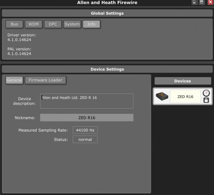Viewport: 214px width, 195px height.
Task: Click the clock sync icon on ZED R16
Action: coord(206,93)
